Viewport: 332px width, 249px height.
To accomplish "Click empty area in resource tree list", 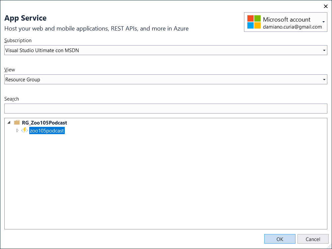I will (166, 183).
